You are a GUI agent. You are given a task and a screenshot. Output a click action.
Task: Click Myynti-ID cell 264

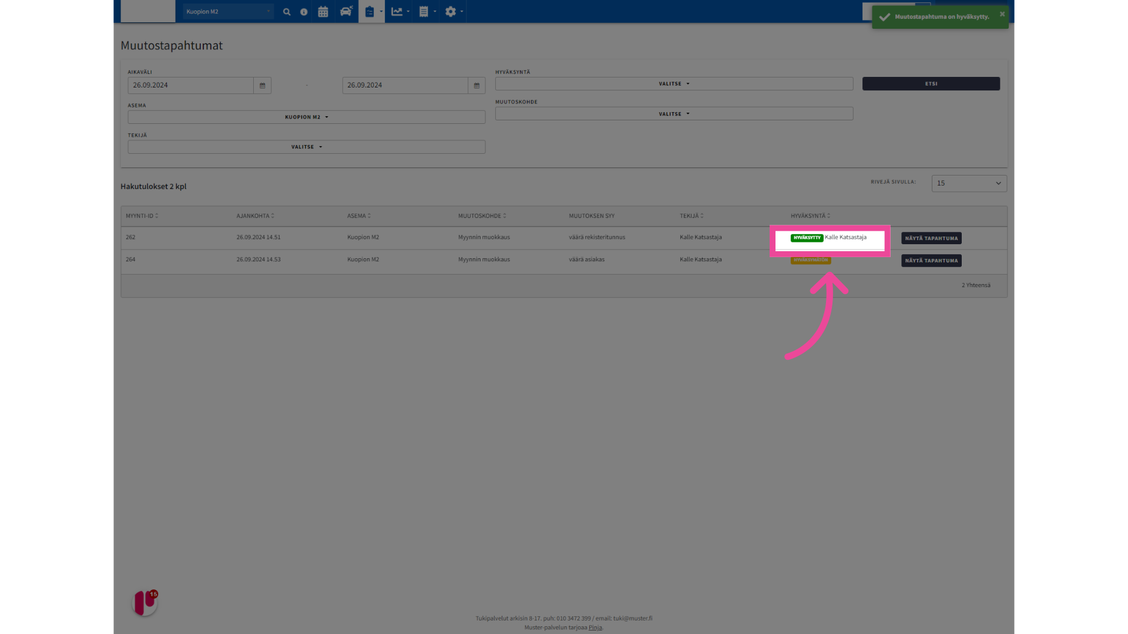130,259
